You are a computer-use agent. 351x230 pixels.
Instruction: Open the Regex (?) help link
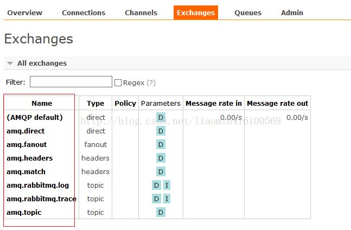click(x=151, y=83)
